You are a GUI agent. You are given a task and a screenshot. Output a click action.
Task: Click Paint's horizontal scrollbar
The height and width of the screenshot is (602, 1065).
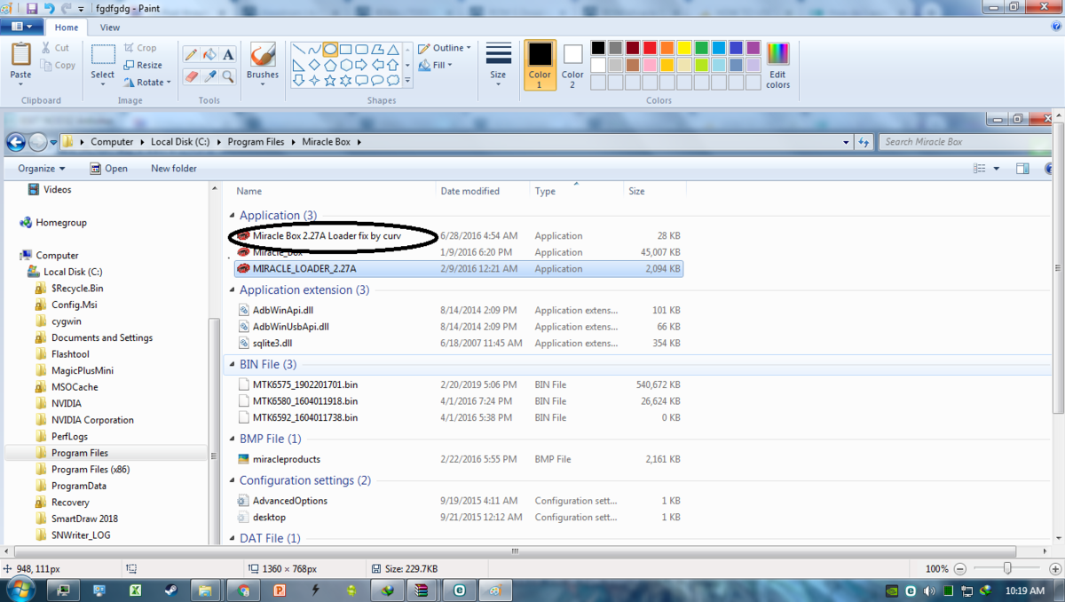(515, 551)
